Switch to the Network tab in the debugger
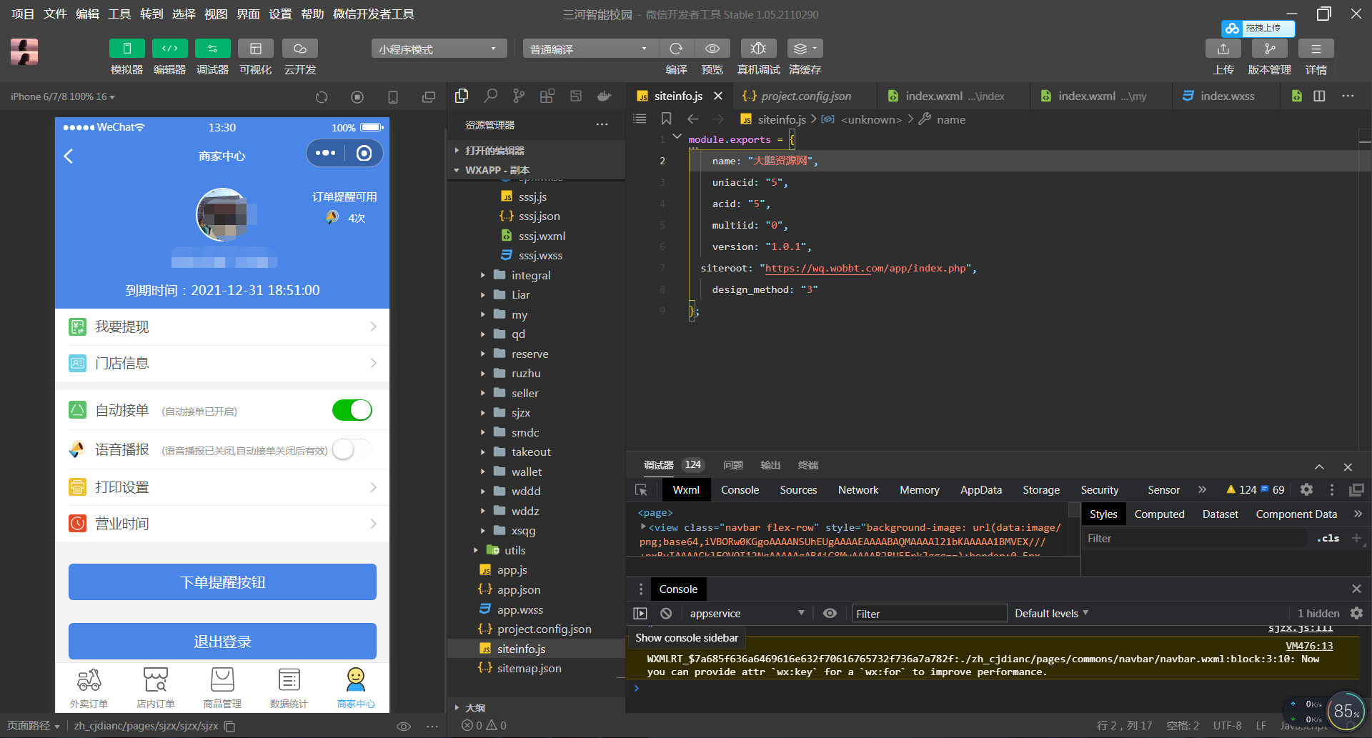Viewport: 1372px width, 738px height. pyautogui.click(x=857, y=490)
